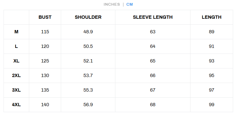Click the bust value 115 cell

[x=45, y=32]
